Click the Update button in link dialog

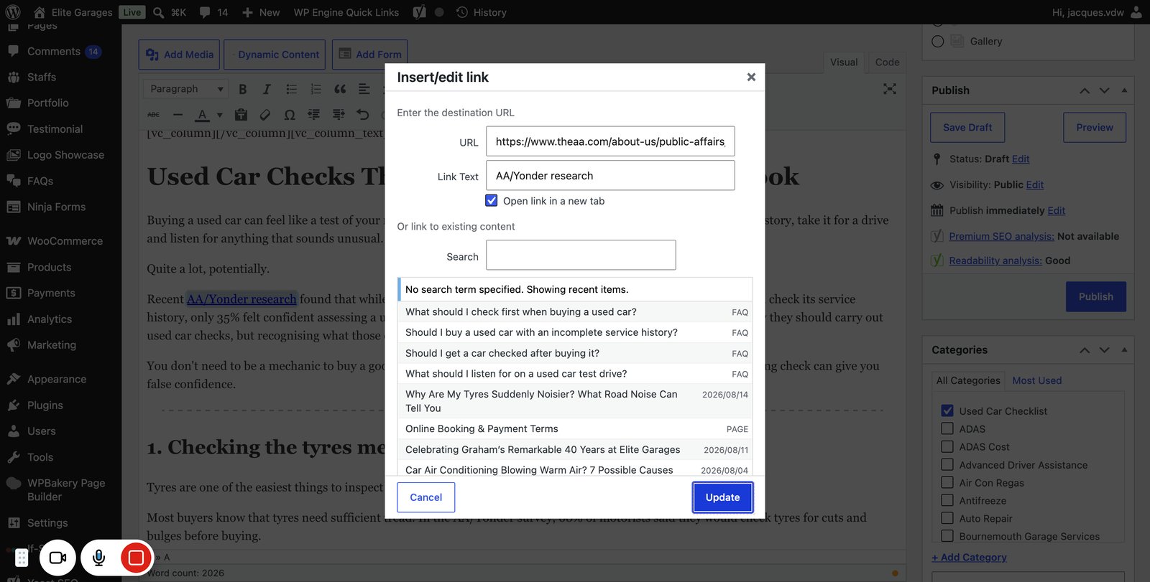tap(722, 497)
